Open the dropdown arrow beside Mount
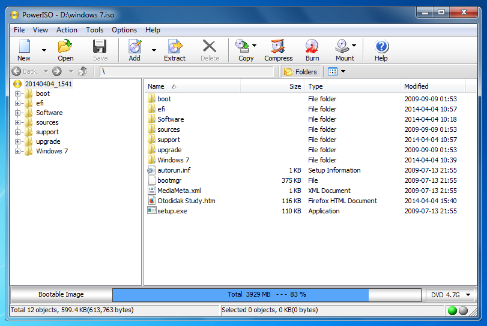The height and width of the screenshot is (326, 487). click(354, 46)
